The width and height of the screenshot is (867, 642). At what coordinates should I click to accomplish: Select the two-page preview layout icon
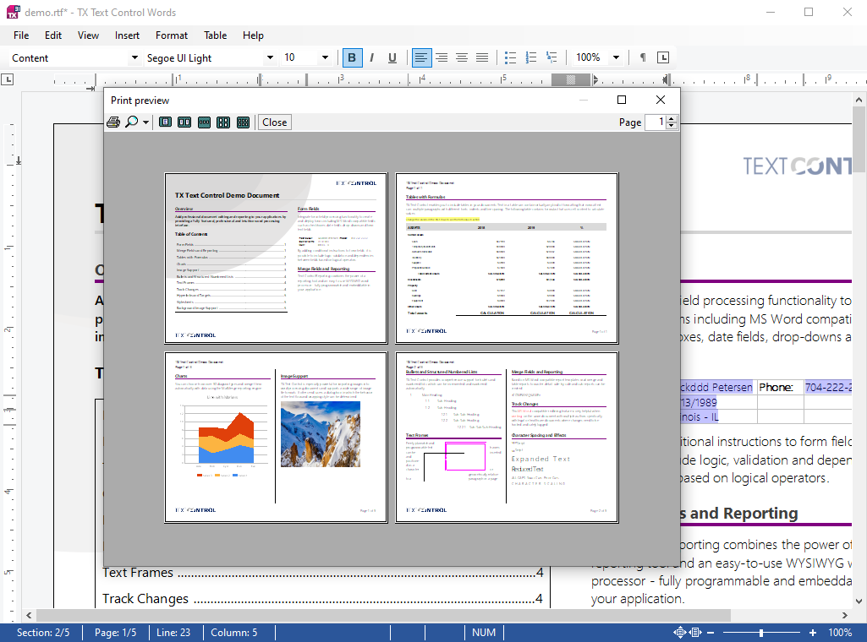184,122
